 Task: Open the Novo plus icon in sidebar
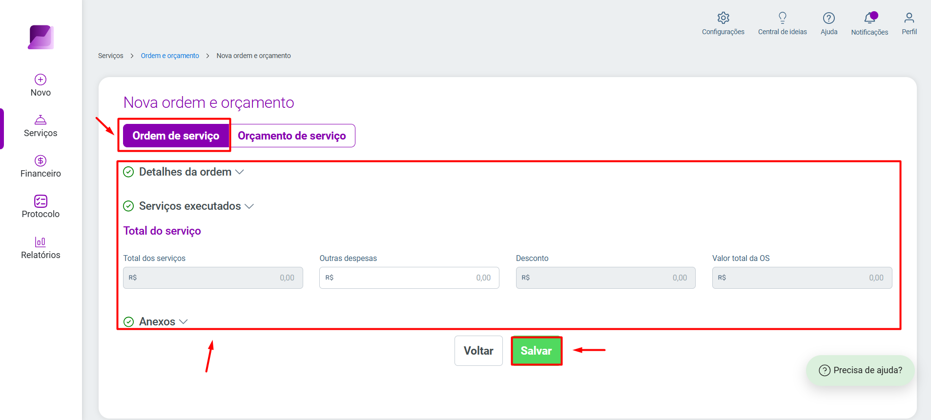(x=41, y=80)
